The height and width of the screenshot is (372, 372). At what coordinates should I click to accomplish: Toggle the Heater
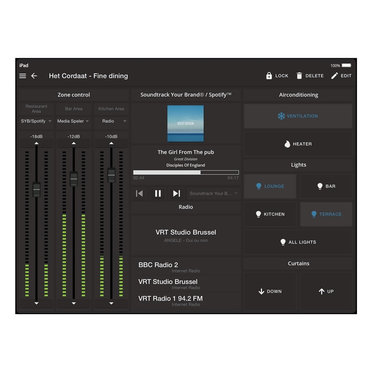point(298,144)
